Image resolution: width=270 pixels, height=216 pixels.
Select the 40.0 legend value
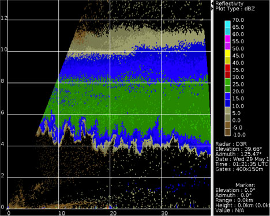[x=238, y=63]
